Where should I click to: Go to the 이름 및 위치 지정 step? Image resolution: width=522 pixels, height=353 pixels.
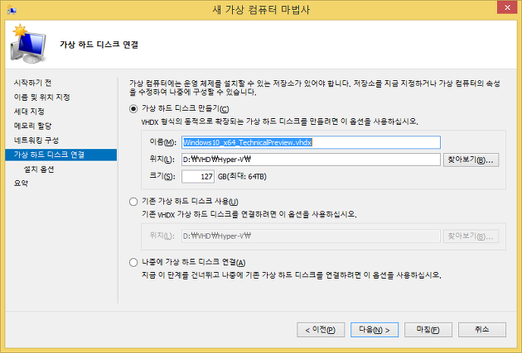point(42,98)
